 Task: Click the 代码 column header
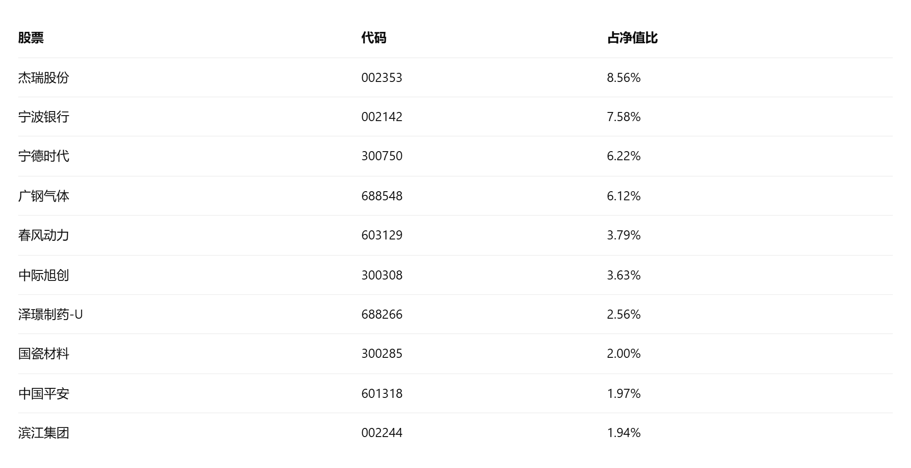tap(374, 38)
